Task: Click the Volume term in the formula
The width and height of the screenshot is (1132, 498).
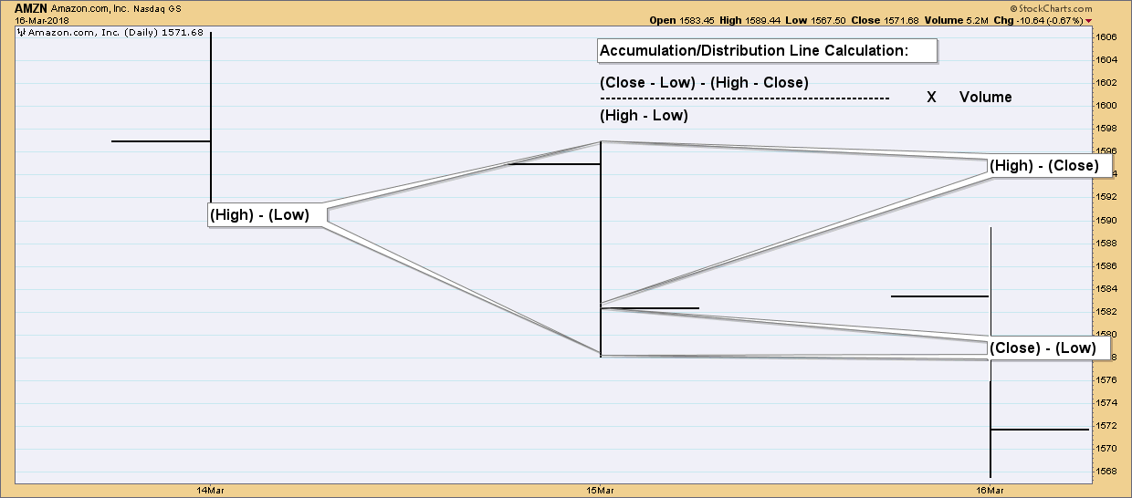Action: (x=985, y=98)
